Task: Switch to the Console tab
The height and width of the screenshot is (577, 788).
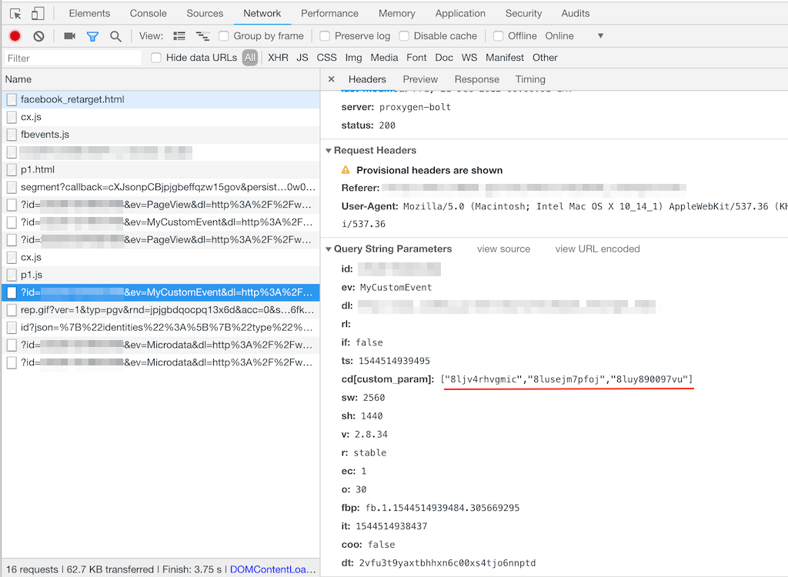Action: point(149,14)
